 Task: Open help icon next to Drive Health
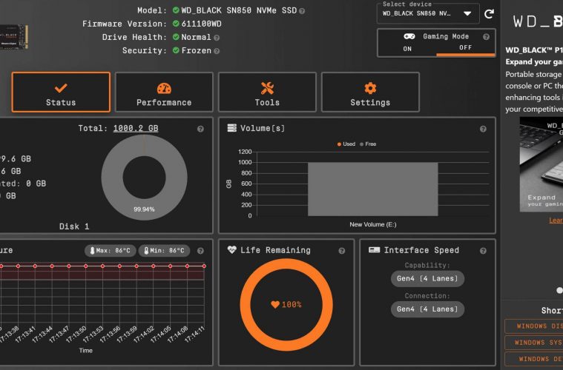click(217, 38)
